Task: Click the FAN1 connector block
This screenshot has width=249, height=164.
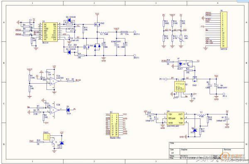Action: coord(46,137)
